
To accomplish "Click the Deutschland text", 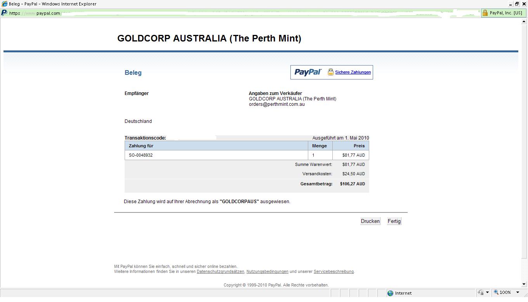I will coord(138,121).
